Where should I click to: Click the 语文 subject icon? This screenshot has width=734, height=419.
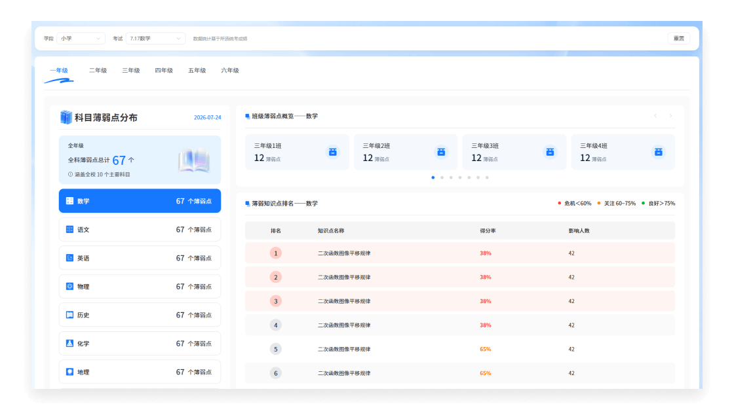(x=69, y=230)
